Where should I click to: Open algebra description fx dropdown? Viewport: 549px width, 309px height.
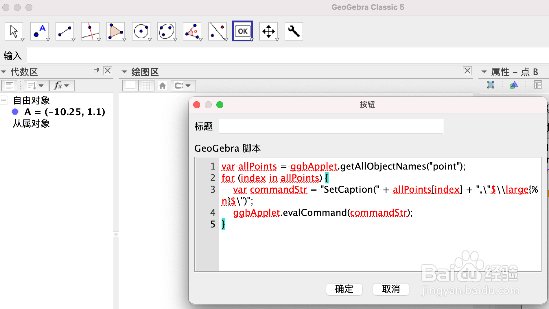(62, 86)
